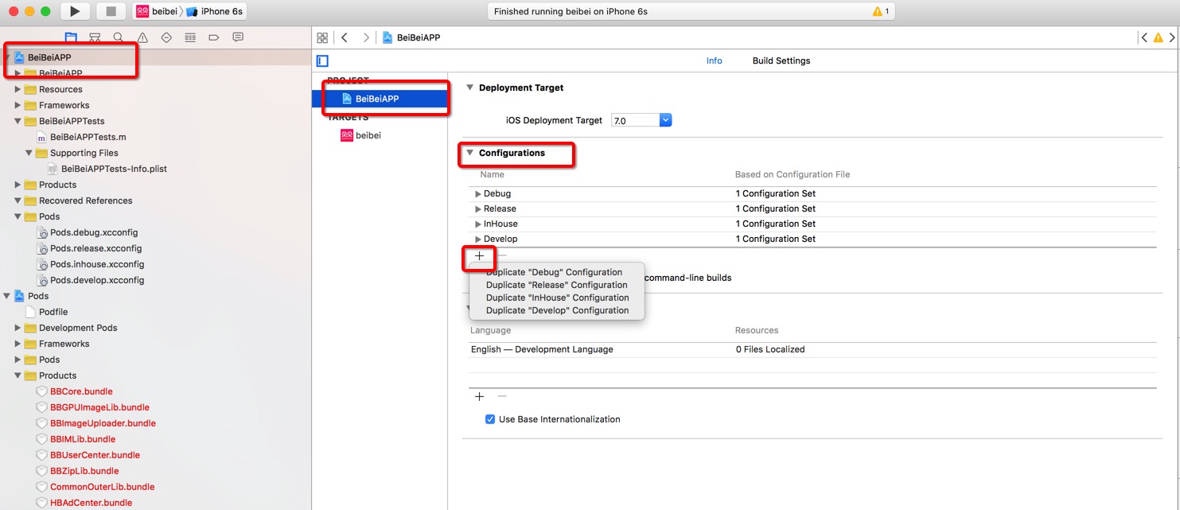Choose Duplicate "Debug" Configuration
This screenshot has width=1180, height=510.
(556, 272)
